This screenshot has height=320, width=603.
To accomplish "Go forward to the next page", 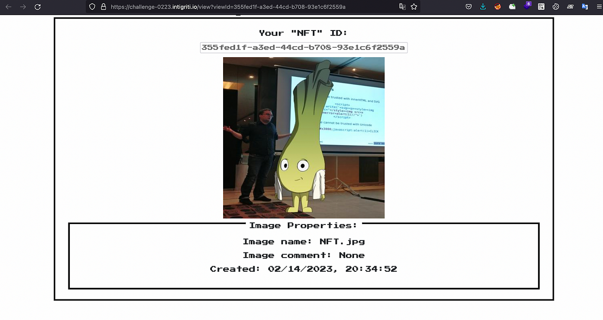I will (x=23, y=7).
